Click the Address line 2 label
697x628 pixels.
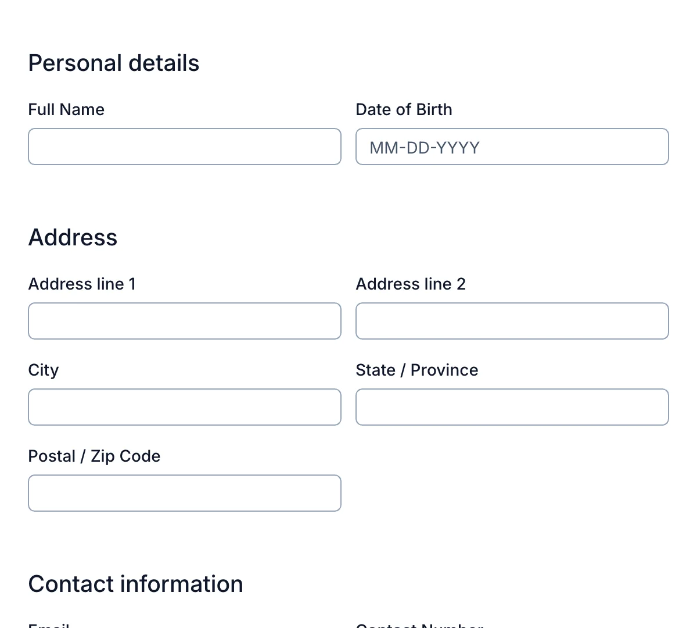pyautogui.click(x=411, y=284)
